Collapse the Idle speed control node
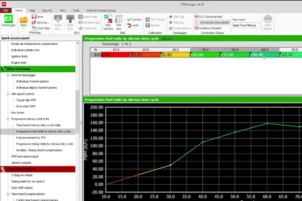This screenshot has width=302, height=201. click(x=8, y=94)
